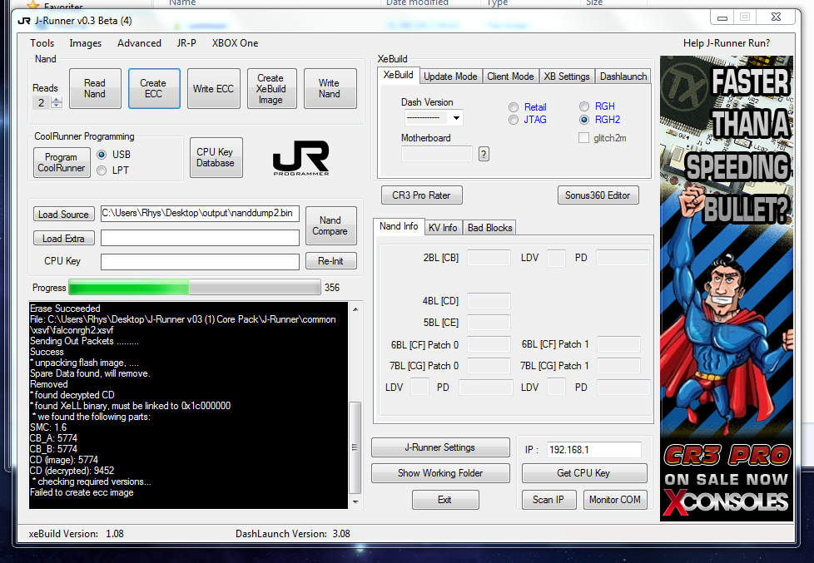
Task: Choose the Retail image type
Action: 514,107
